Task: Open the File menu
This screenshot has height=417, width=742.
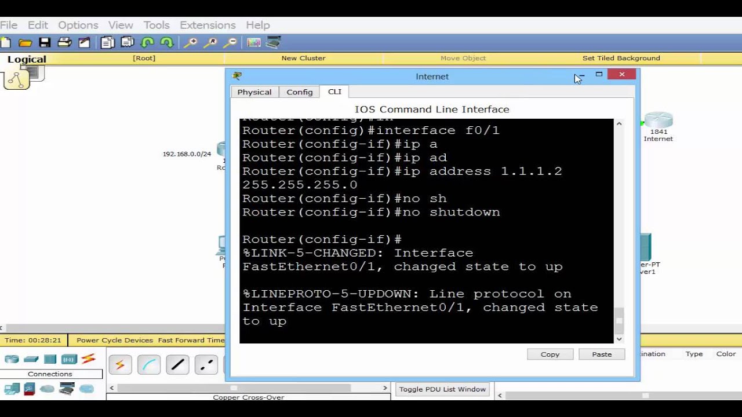Action: 9,25
